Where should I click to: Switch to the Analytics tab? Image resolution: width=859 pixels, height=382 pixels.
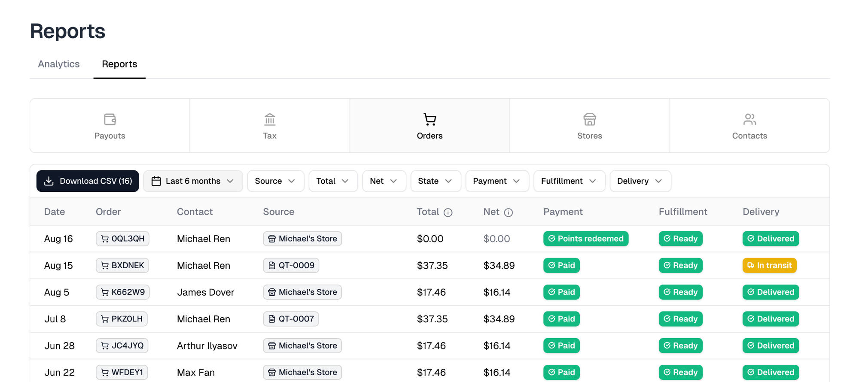tap(59, 64)
